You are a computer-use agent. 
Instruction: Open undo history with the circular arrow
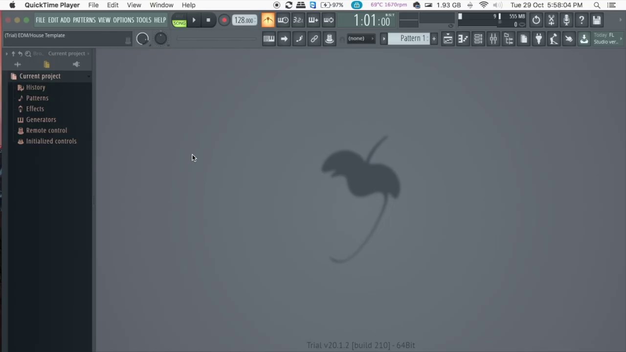tap(537, 20)
